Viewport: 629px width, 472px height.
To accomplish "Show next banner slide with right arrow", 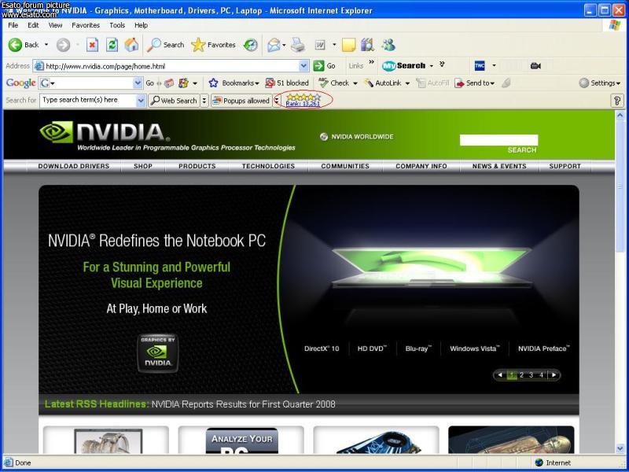I will [x=554, y=375].
